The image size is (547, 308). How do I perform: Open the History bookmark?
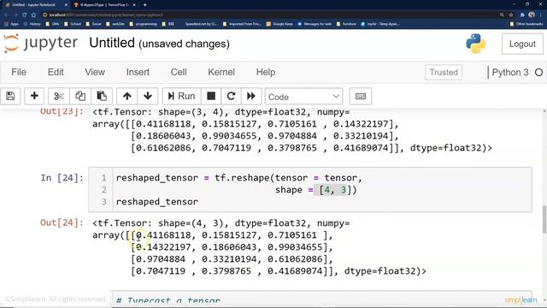(32, 24)
